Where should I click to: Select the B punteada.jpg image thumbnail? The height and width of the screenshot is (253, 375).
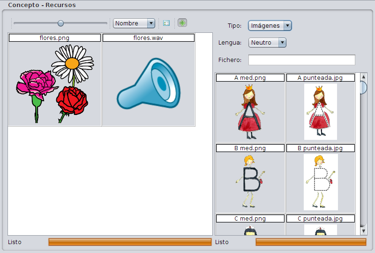(321, 182)
